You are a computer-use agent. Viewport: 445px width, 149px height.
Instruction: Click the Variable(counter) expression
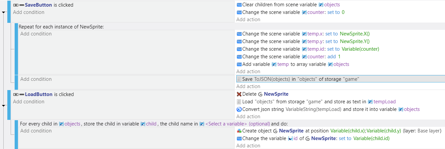pyautogui.click(x=360, y=49)
